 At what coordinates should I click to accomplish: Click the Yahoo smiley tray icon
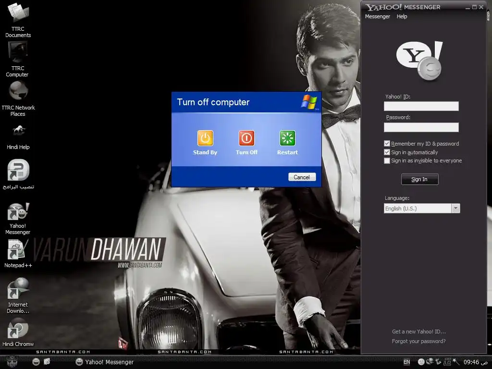pyautogui.click(x=421, y=362)
